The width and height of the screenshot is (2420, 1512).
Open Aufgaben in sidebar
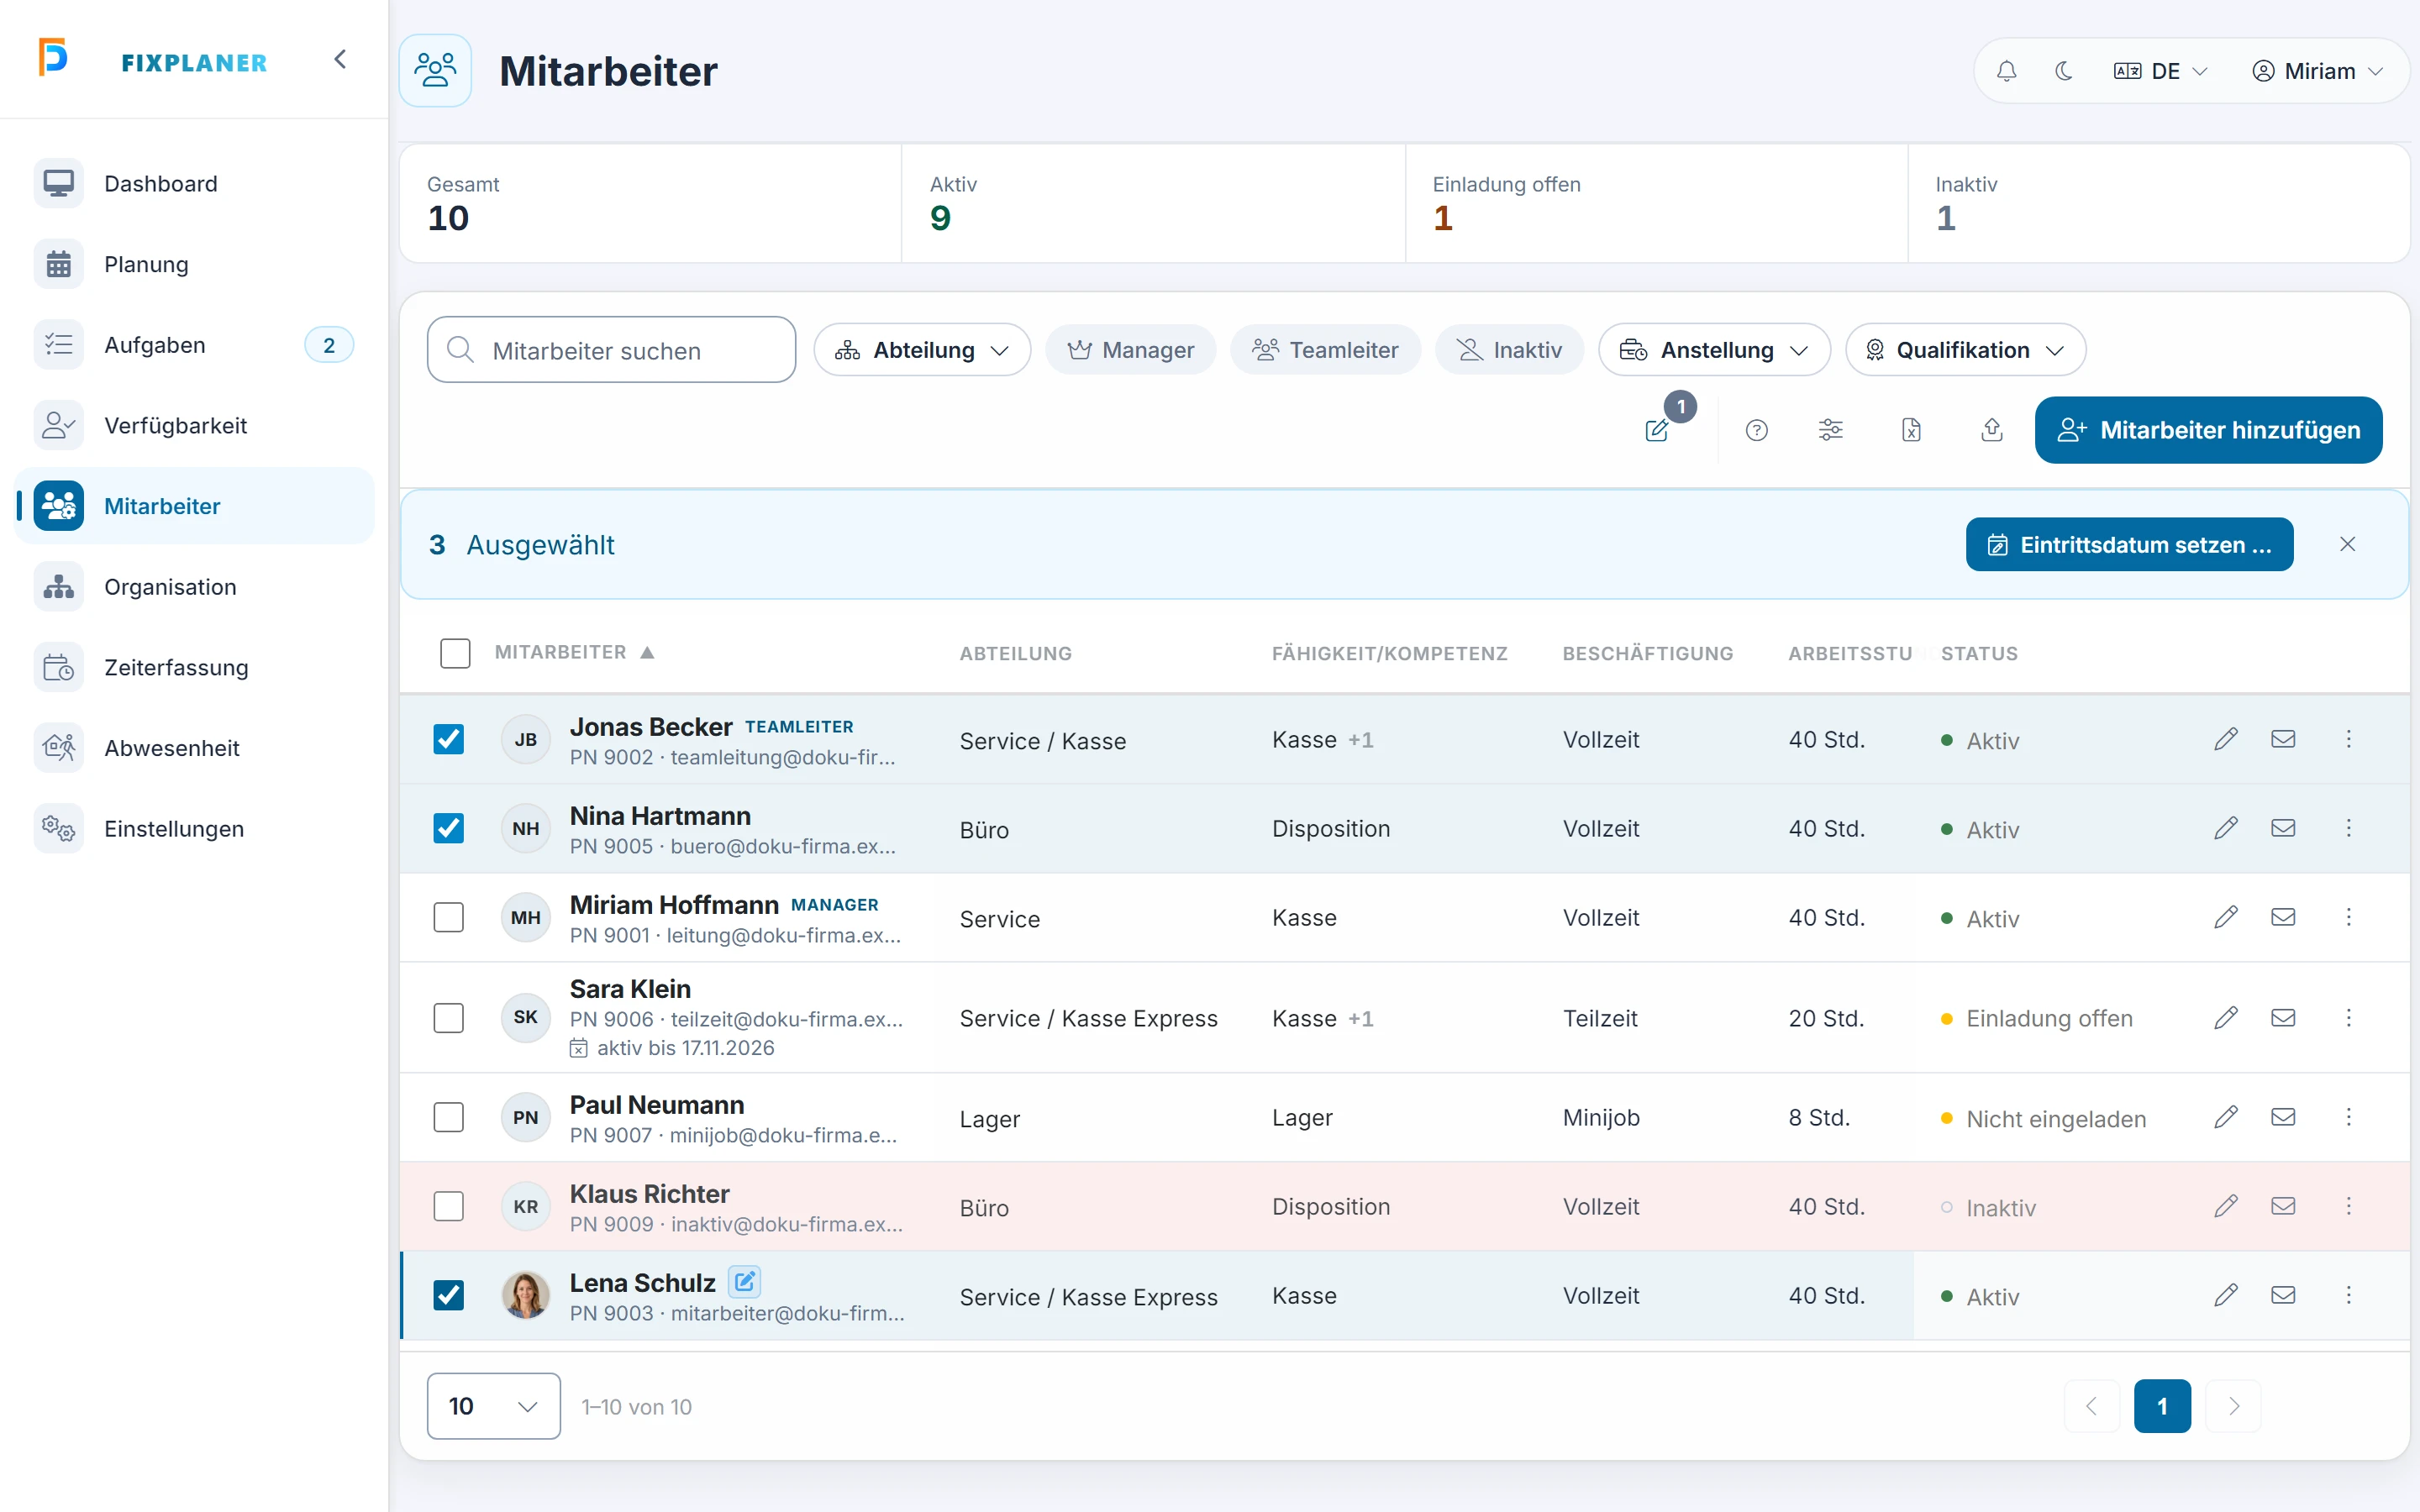click(x=195, y=345)
